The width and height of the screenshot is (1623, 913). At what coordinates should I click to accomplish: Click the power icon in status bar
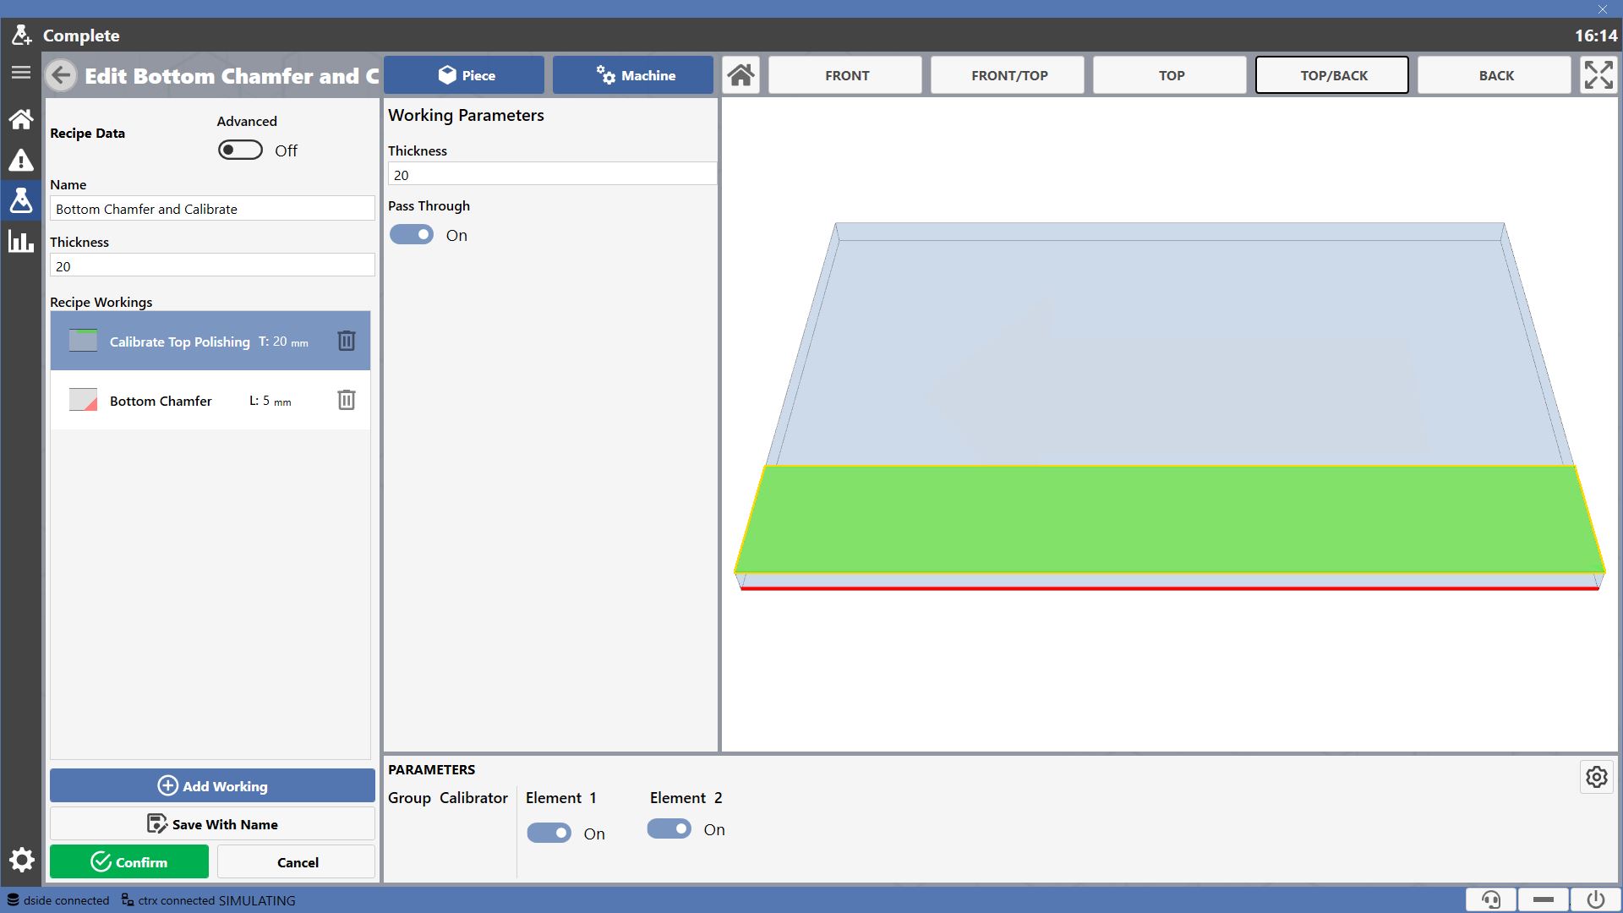1596,899
